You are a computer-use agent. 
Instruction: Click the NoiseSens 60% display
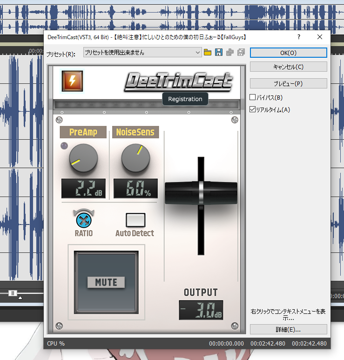tap(135, 188)
